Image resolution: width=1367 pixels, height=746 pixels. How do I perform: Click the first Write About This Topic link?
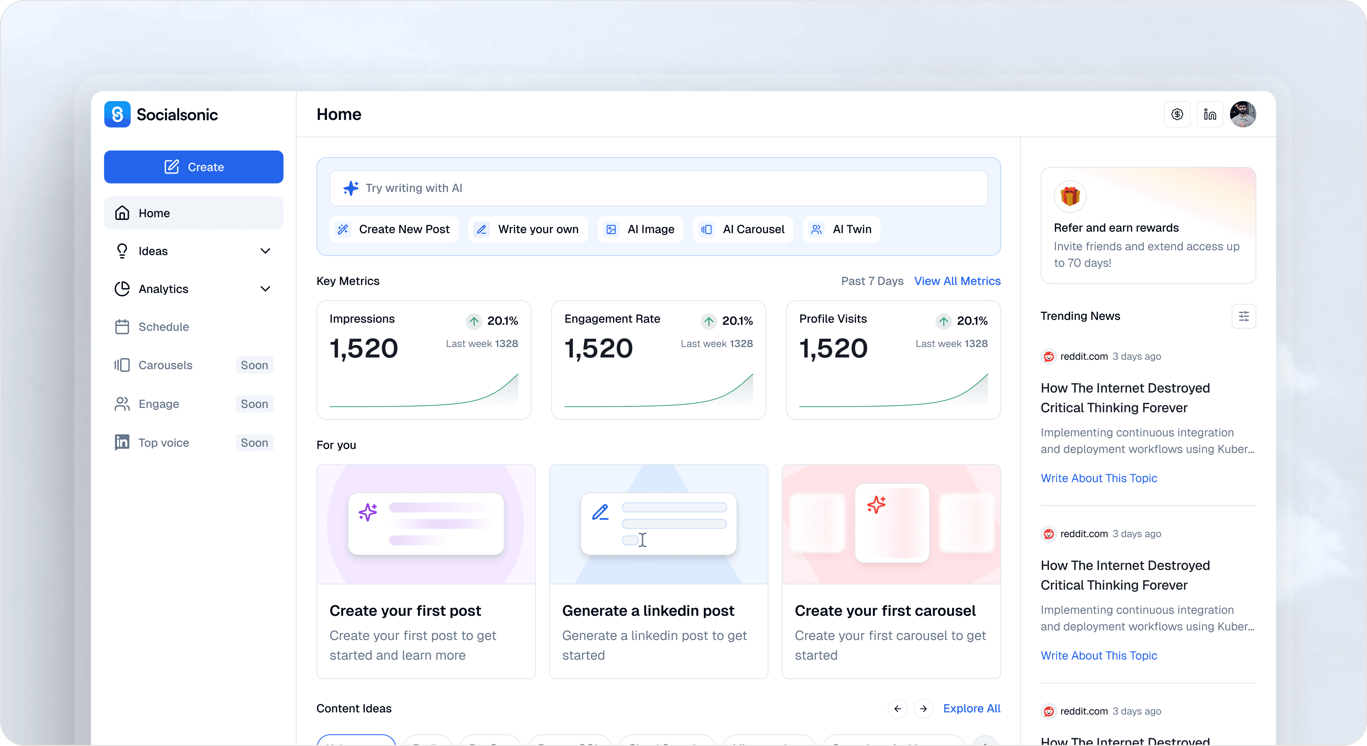1098,478
